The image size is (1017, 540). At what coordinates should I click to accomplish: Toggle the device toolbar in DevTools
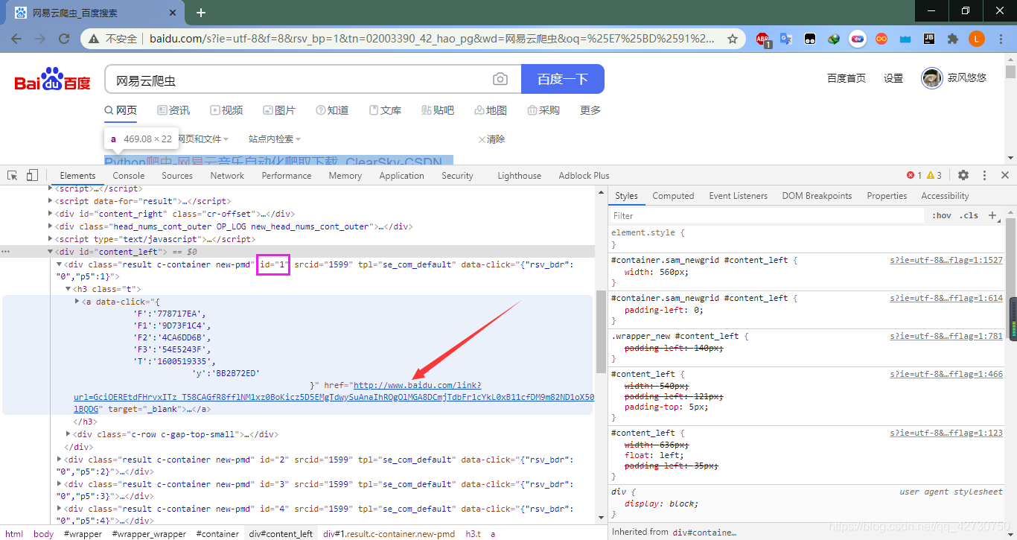[x=32, y=176]
